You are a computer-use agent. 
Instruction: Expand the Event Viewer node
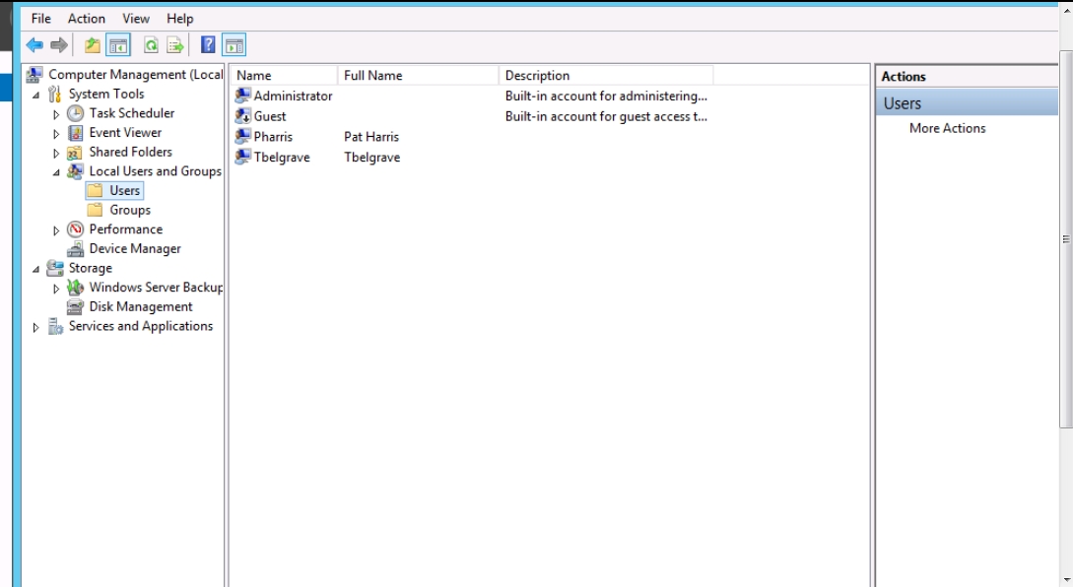point(56,133)
